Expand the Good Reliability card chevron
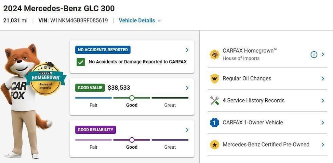333x163 pixels. (x=187, y=130)
